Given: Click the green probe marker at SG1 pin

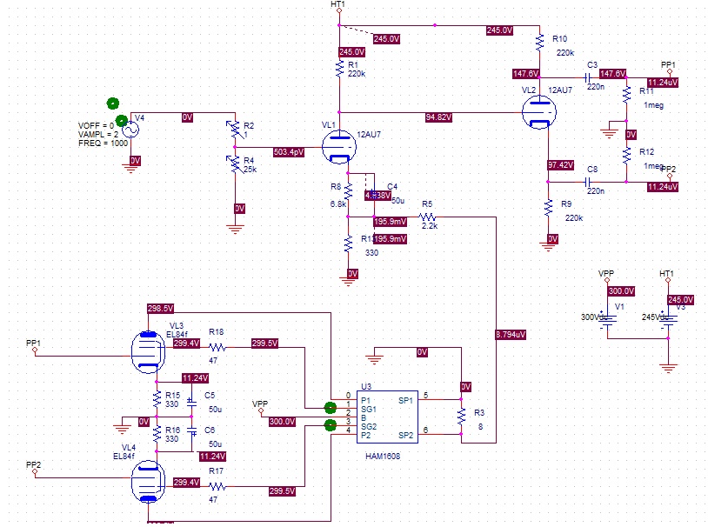Looking at the screenshot, I should (x=330, y=407).
